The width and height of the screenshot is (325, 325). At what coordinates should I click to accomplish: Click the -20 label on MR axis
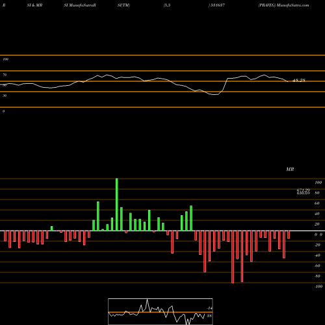pos(317,245)
